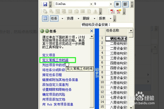The image size is (164, 109).
Task: Click the side pane scroll up arrow
Action: coord(92,36)
